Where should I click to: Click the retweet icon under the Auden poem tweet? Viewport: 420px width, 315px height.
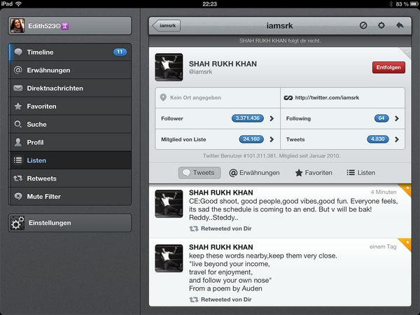point(194,300)
